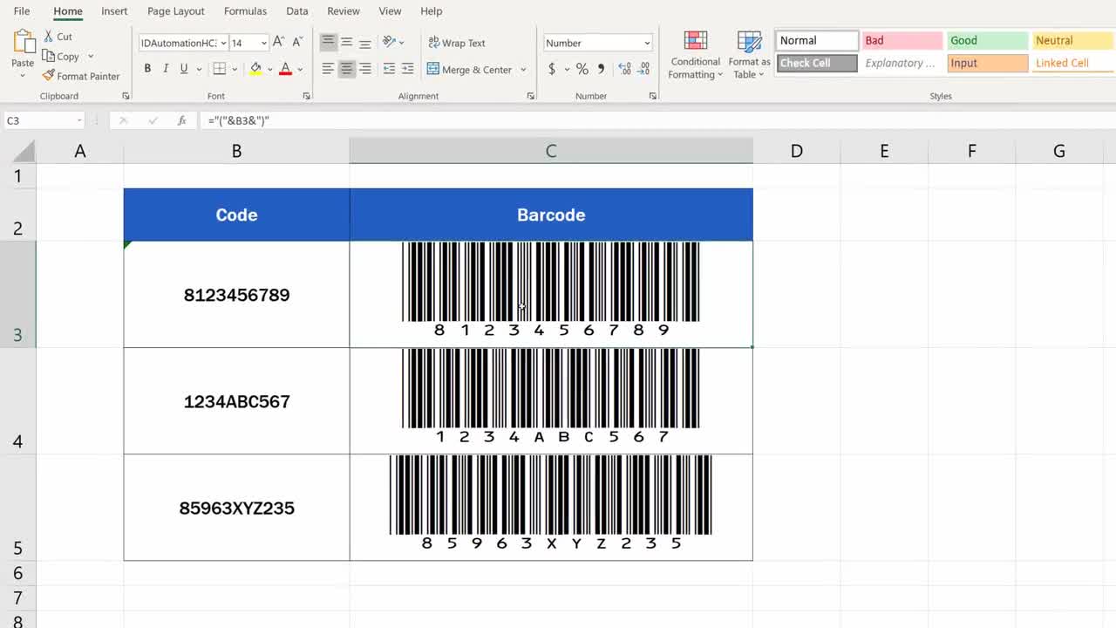Expand the Borders dropdown arrow
Viewport: 1116px width, 628px height.
235,69
